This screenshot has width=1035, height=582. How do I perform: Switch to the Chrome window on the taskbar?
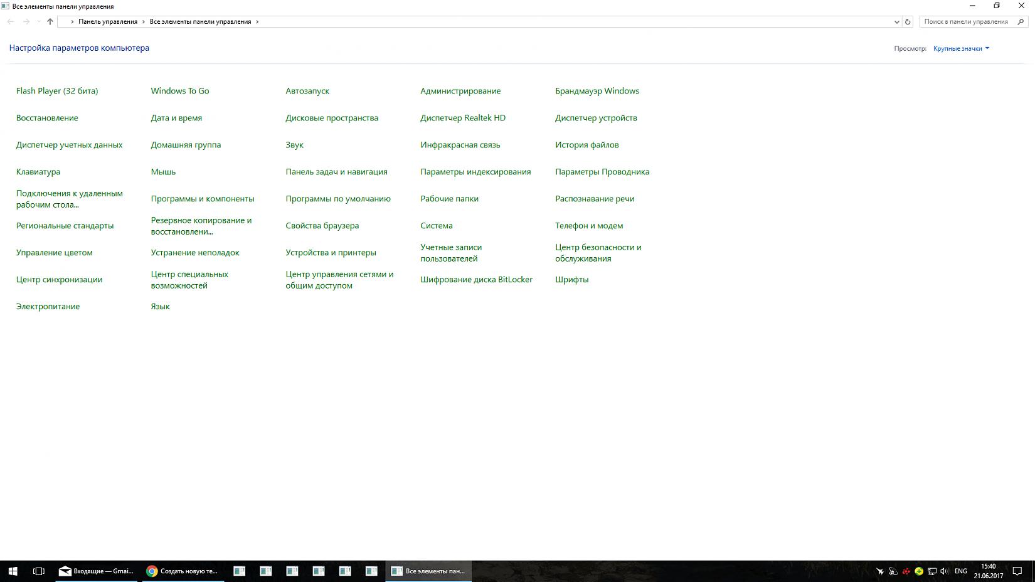click(183, 571)
